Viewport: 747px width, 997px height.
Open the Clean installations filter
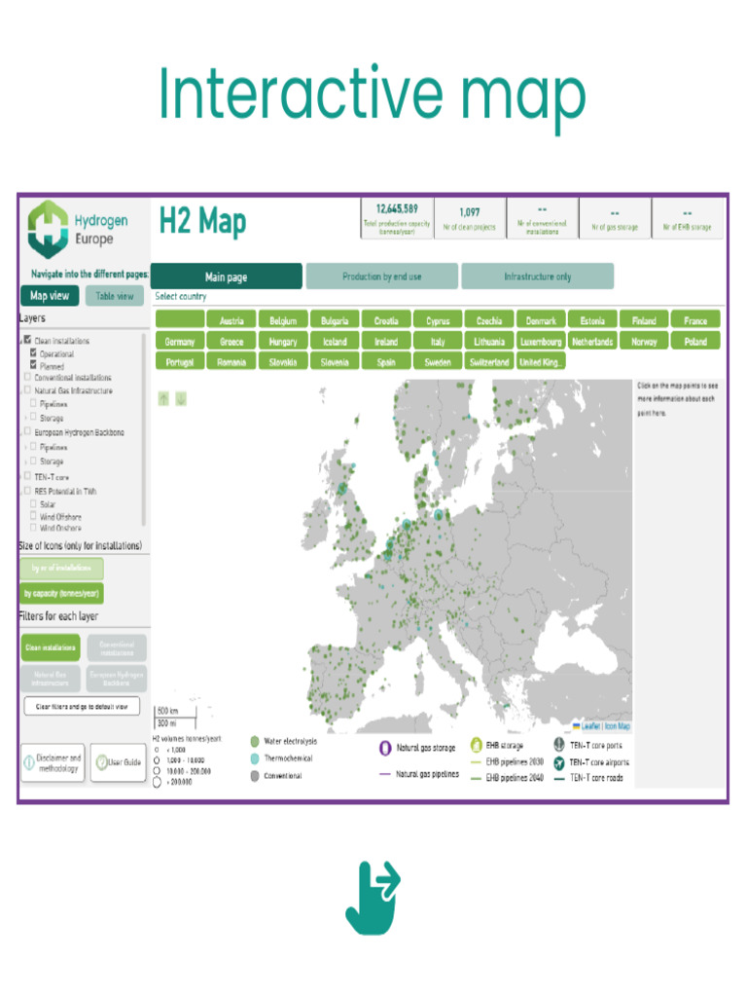51,647
